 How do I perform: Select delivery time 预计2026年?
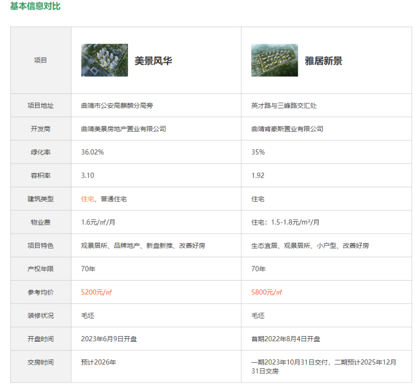pos(99,363)
